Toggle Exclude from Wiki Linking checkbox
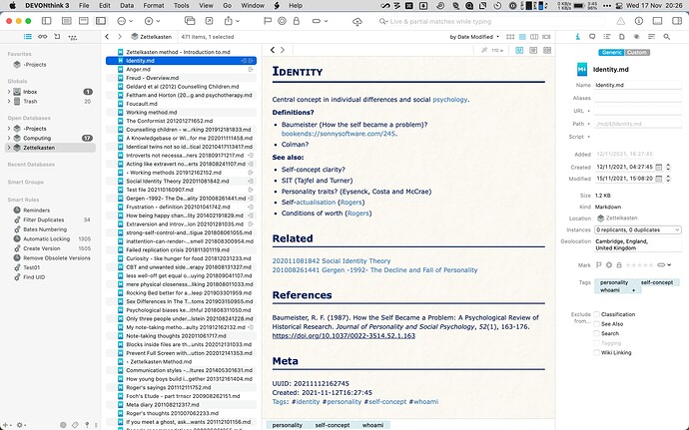 [596, 353]
